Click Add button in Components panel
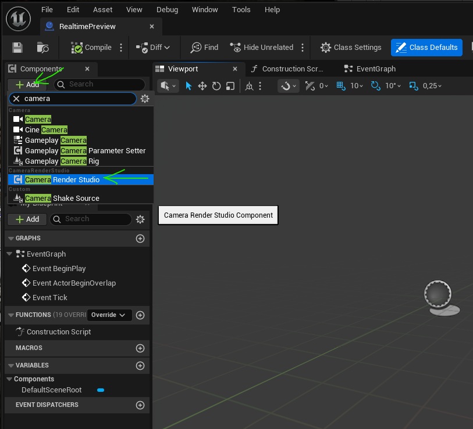 27,85
